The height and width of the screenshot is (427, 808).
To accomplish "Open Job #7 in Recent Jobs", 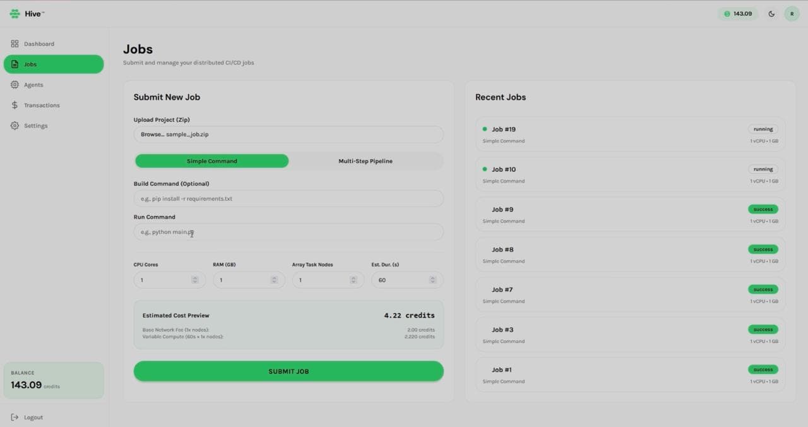I will (x=630, y=294).
